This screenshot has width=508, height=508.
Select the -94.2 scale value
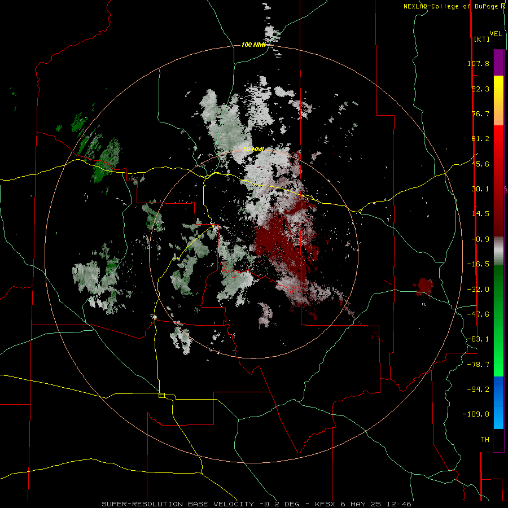[x=478, y=389]
